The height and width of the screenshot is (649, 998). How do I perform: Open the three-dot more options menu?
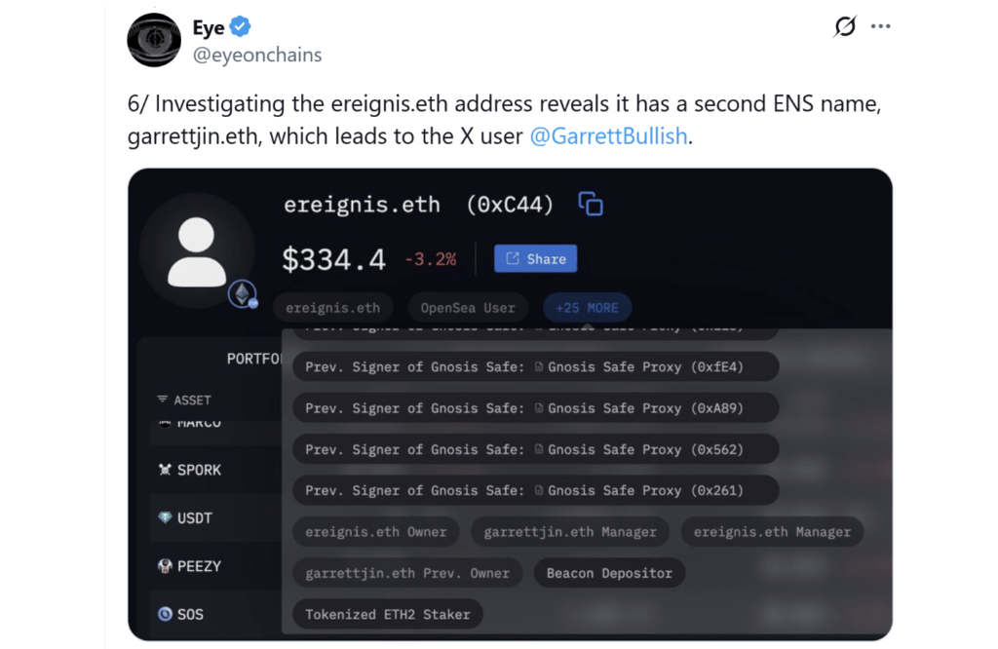[x=881, y=27]
